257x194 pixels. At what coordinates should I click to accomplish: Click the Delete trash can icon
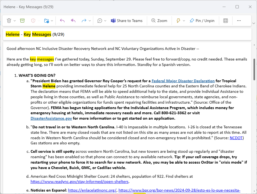(9, 21)
